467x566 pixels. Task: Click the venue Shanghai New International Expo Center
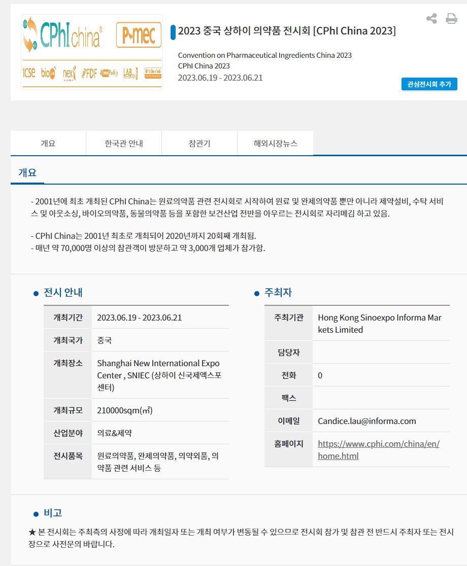pyautogui.click(x=159, y=375)
